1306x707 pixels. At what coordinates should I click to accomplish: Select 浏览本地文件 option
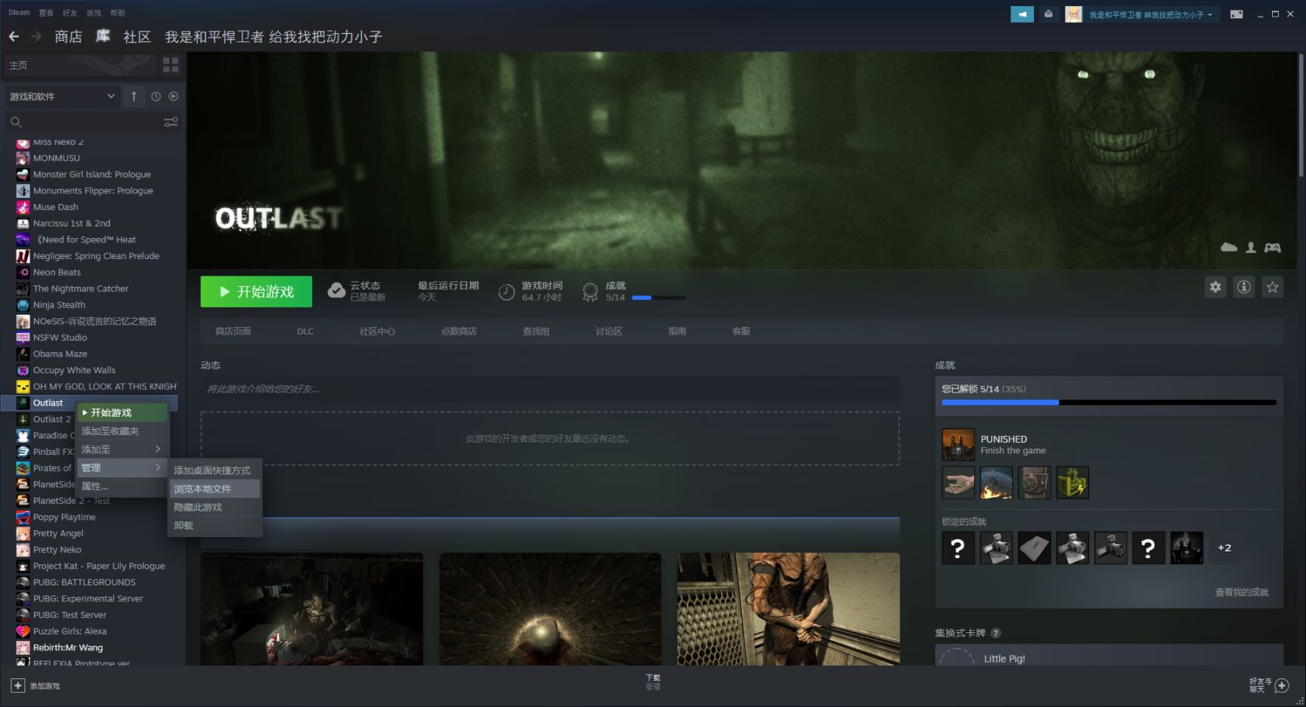coord(215,489)
